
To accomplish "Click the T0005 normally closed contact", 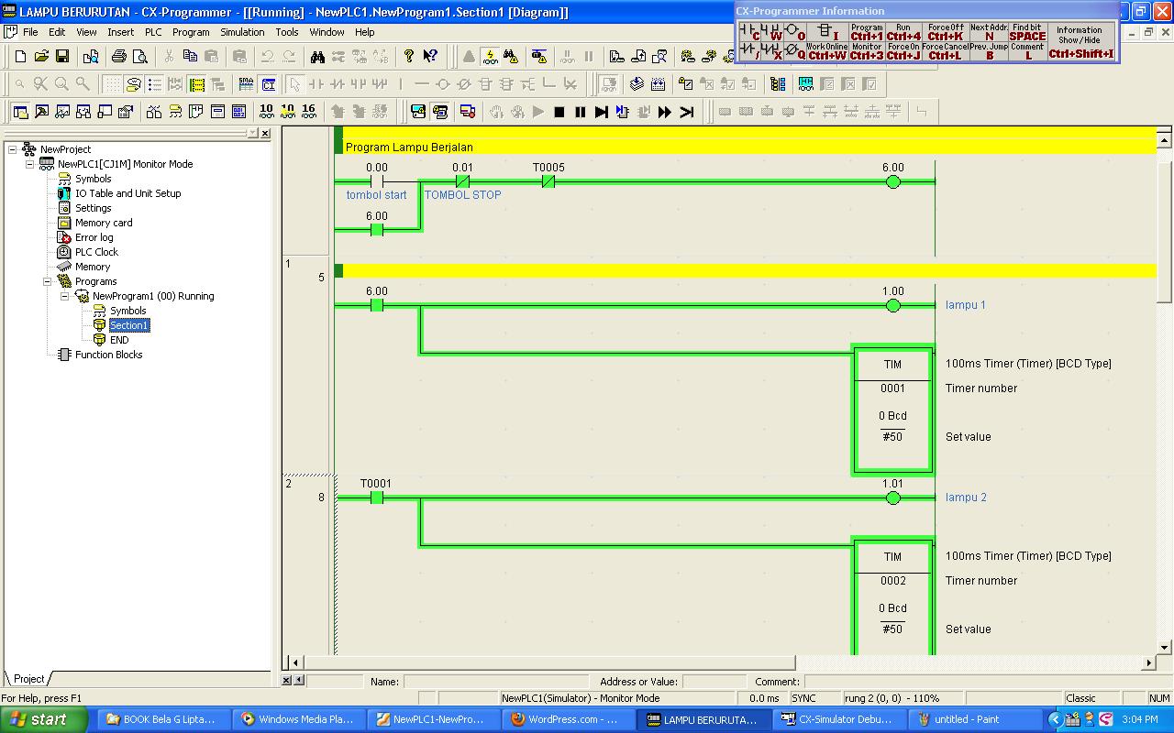I will 548,181.
